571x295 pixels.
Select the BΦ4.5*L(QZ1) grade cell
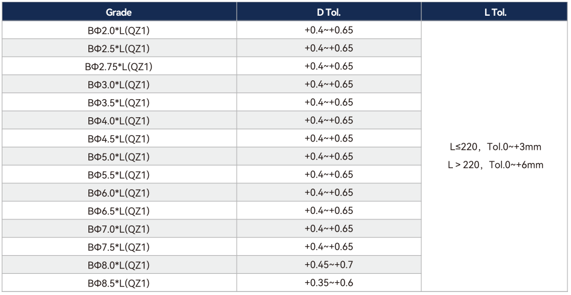[x=119, y=138]
